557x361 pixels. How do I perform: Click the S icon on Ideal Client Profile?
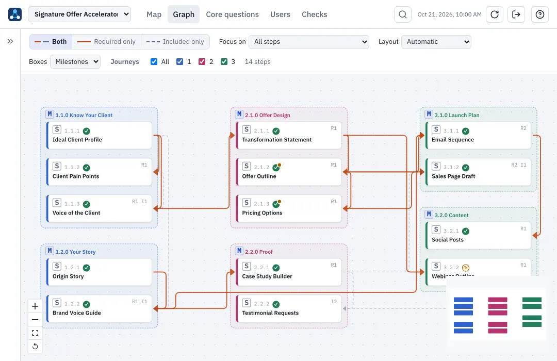pos(57,129)
